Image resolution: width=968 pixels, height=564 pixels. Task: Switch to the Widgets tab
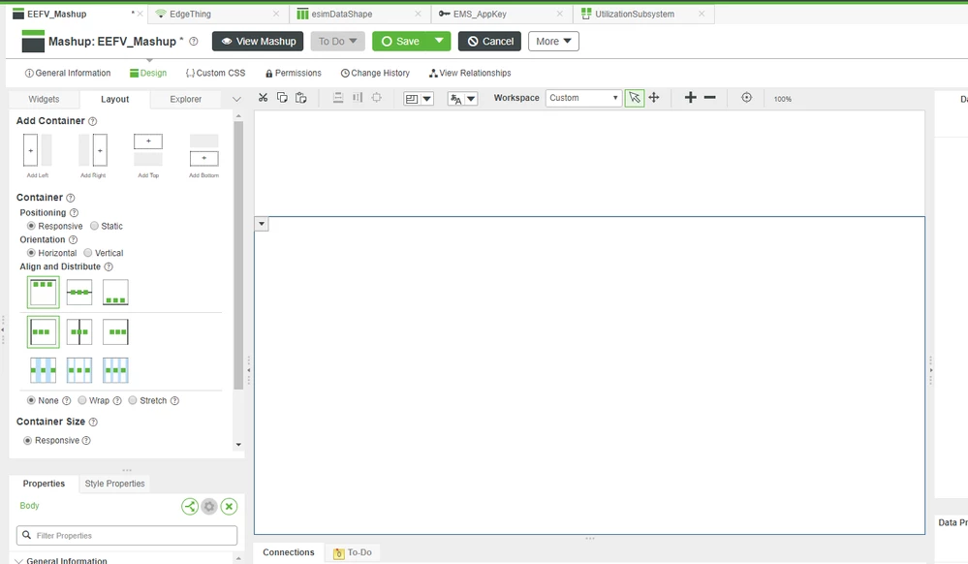tap(44, 99)
